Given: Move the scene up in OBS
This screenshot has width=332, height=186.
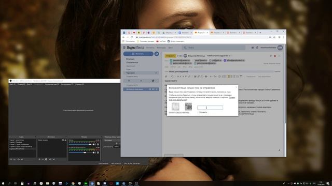Looking at the screenshot, I should pyautogui.click(x=19, y=159).
